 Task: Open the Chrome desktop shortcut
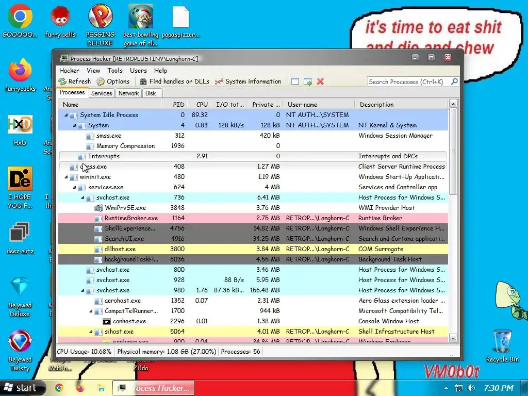[x=20, y=21]
